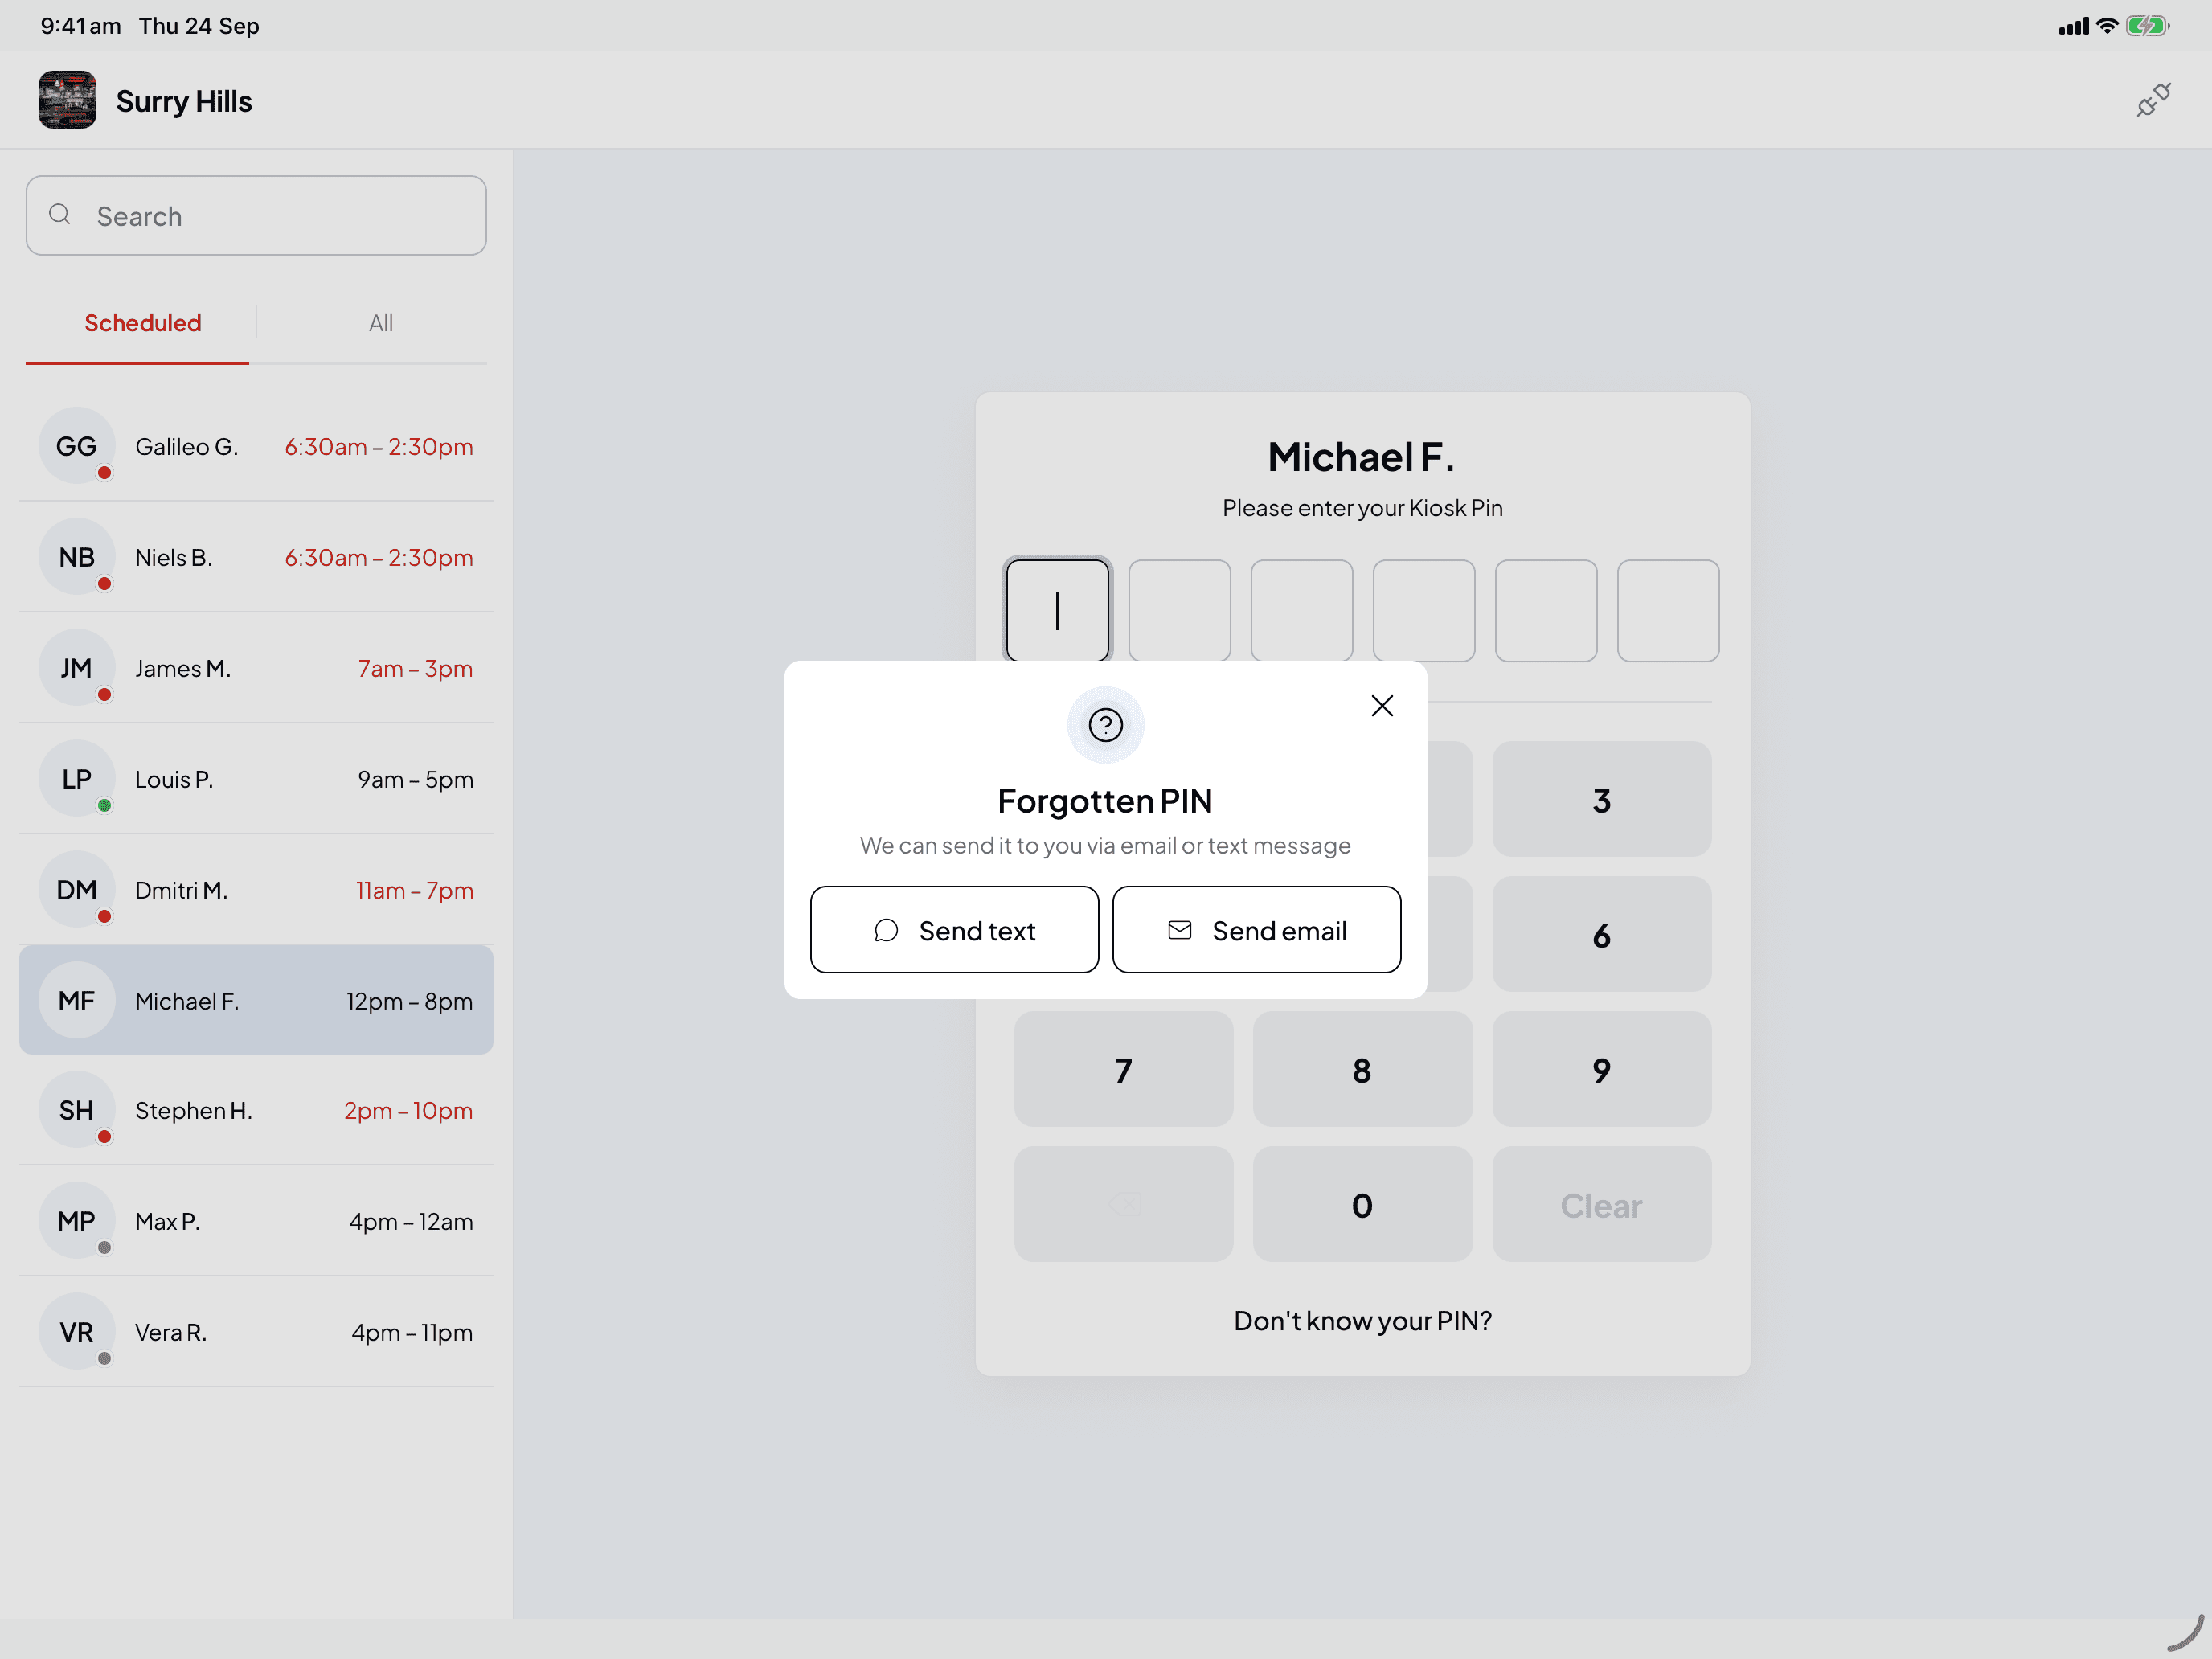This screenshot has width=2212, height=1659.
Task: Tap keypad number 3
Action: [1601, 799]
